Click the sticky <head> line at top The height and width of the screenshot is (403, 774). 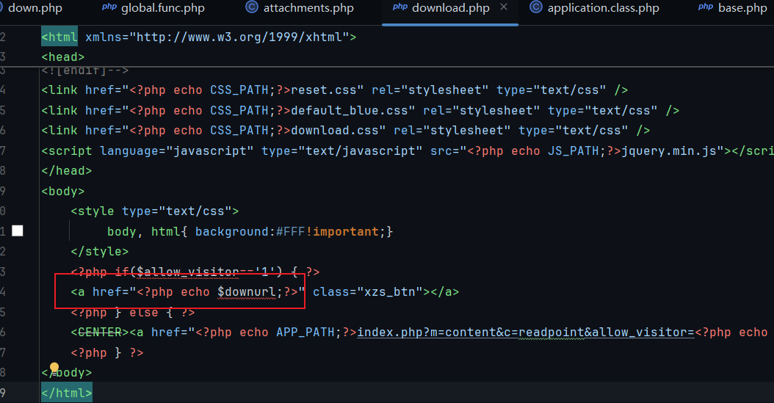click(x=63, y=57)
